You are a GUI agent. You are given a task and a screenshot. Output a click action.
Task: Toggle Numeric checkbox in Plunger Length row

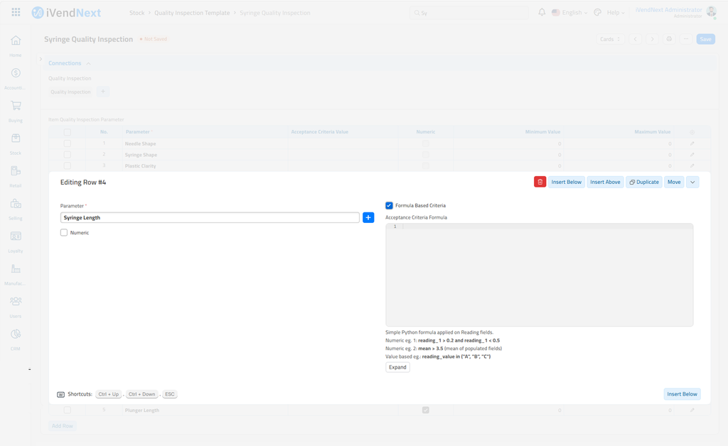tap(425, 410)
